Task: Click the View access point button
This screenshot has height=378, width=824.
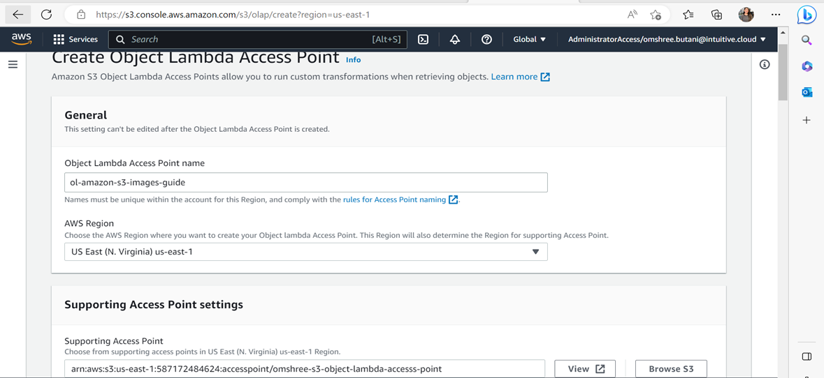Action: coord(584,369)
